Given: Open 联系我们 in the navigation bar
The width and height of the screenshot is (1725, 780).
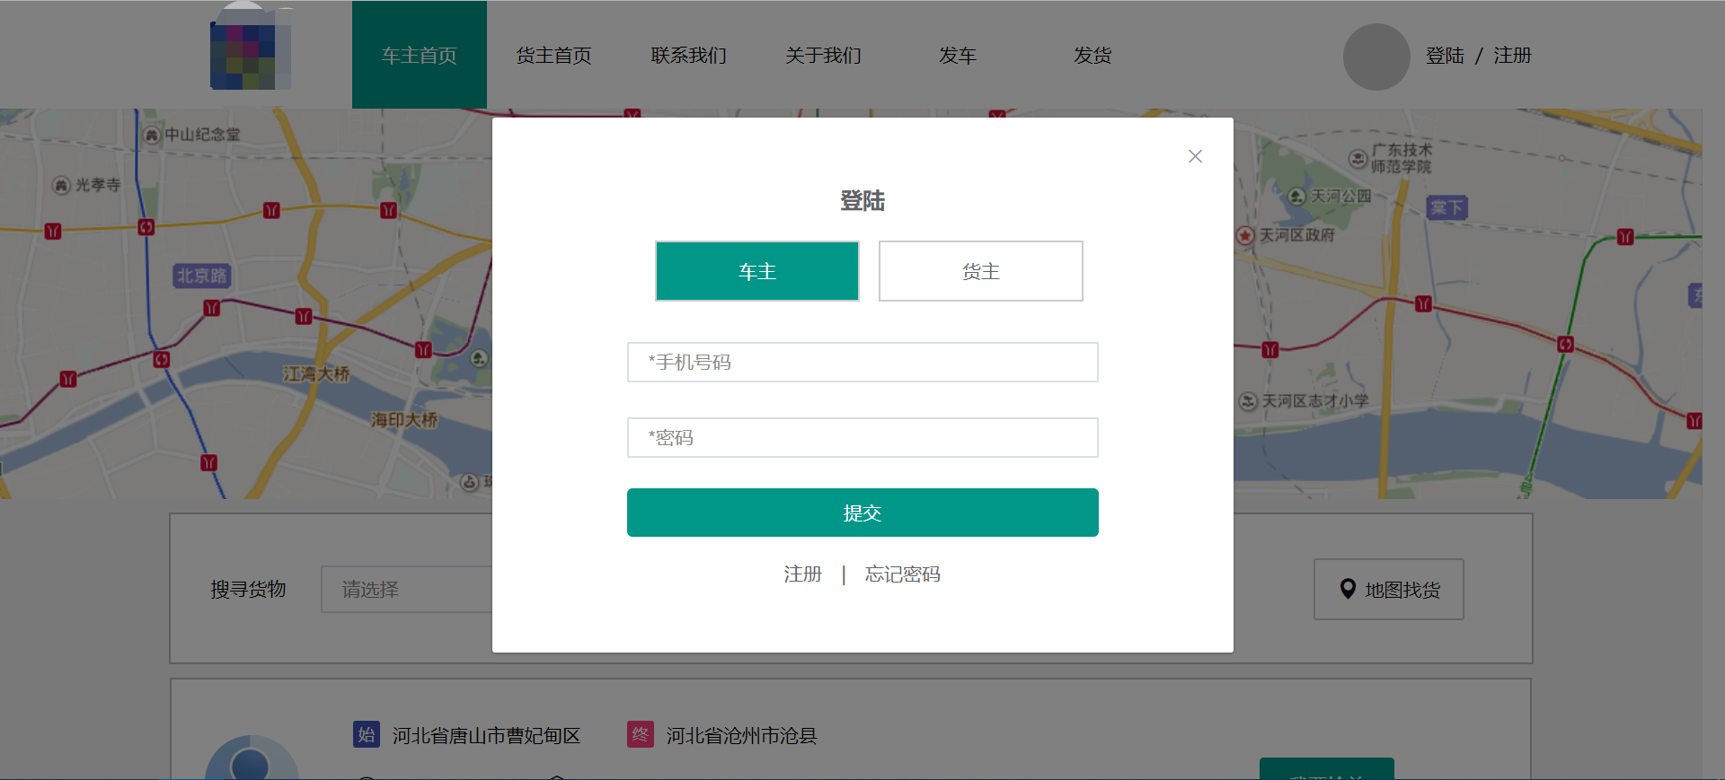Looking at the screenshot, I should [x=688, y=56].
